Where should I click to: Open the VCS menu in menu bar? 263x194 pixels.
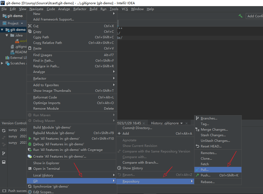pyautogui.click(x=125, y=9)
